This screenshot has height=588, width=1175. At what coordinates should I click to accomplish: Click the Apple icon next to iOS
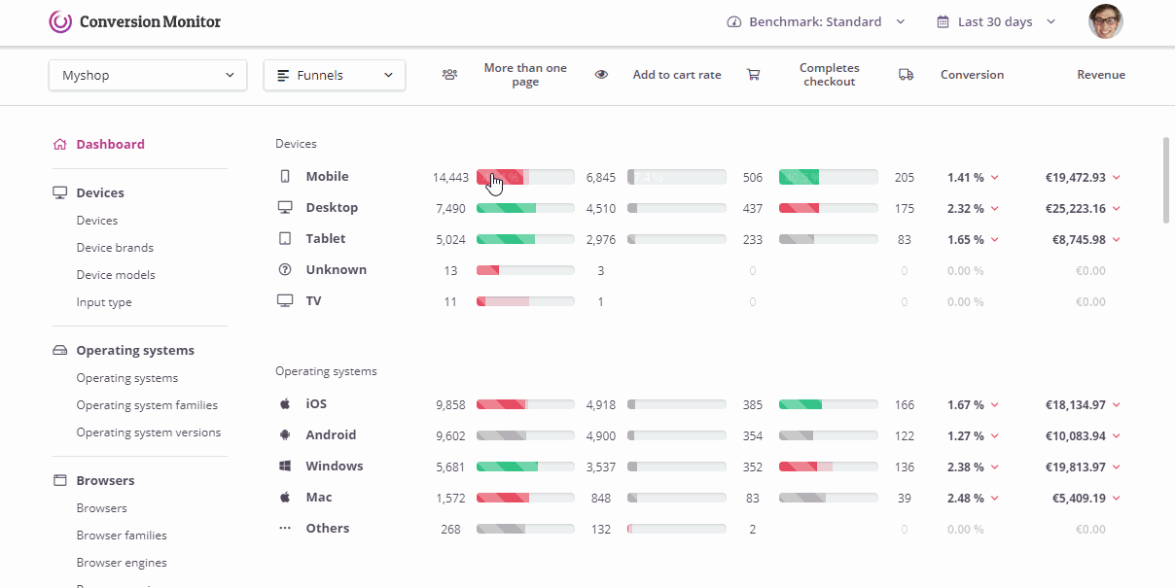pyautogui.click(x=284, y=403)
